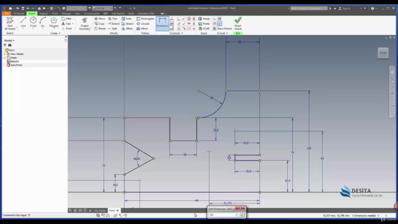
Task: Open the Edit Dimension value arrow flyout
Action: 237,215
